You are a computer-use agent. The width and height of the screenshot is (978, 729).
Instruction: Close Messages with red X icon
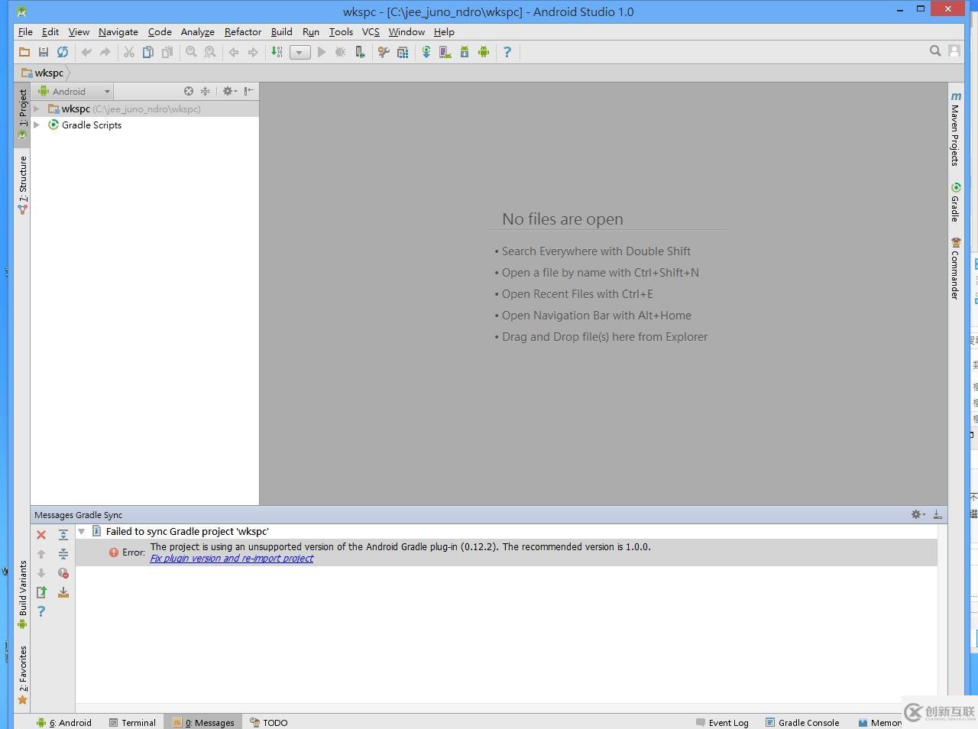(41, 535)
